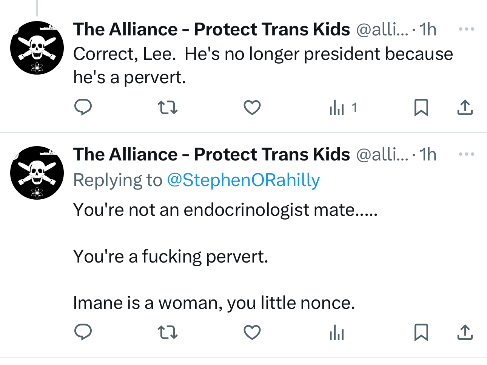Image resolution: width=487 pixels, height=365 pixels.
Task: Open three-dot menu on second tweet
Action: point(467,154)
